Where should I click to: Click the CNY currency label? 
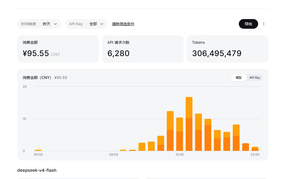coord(55,54)
